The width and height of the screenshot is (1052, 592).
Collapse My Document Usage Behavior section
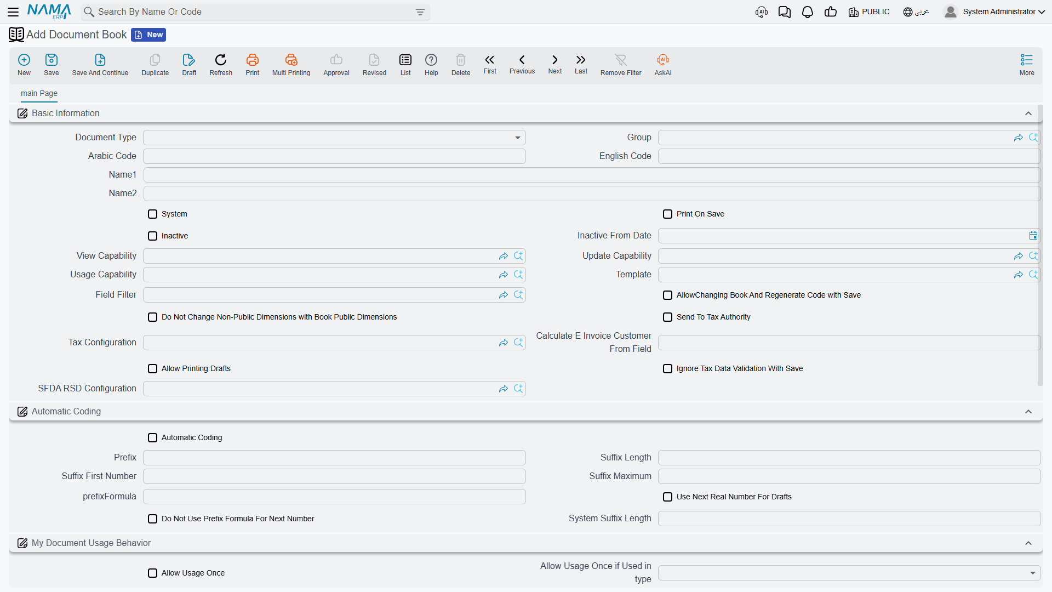1028,543
